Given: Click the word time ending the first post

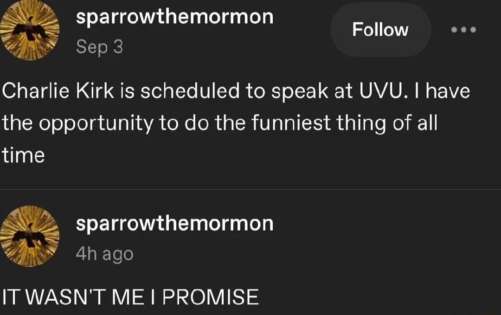Looking at the screenshot, I should 23,155.
